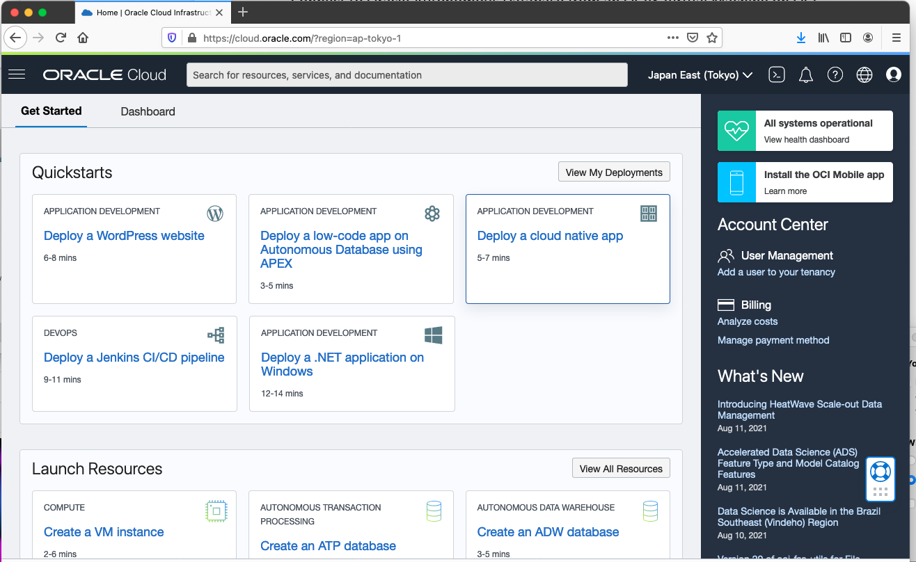
Task: Open the main navigation hamburger menu
Action: [17, 74]
